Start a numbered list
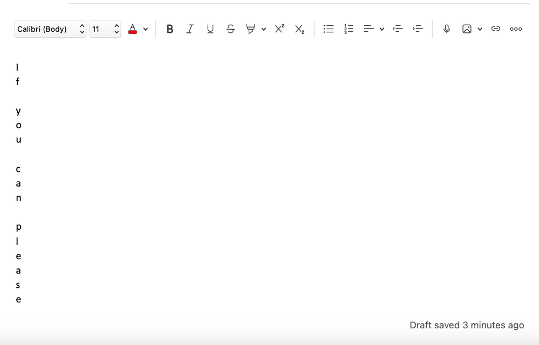 point(349,29)
